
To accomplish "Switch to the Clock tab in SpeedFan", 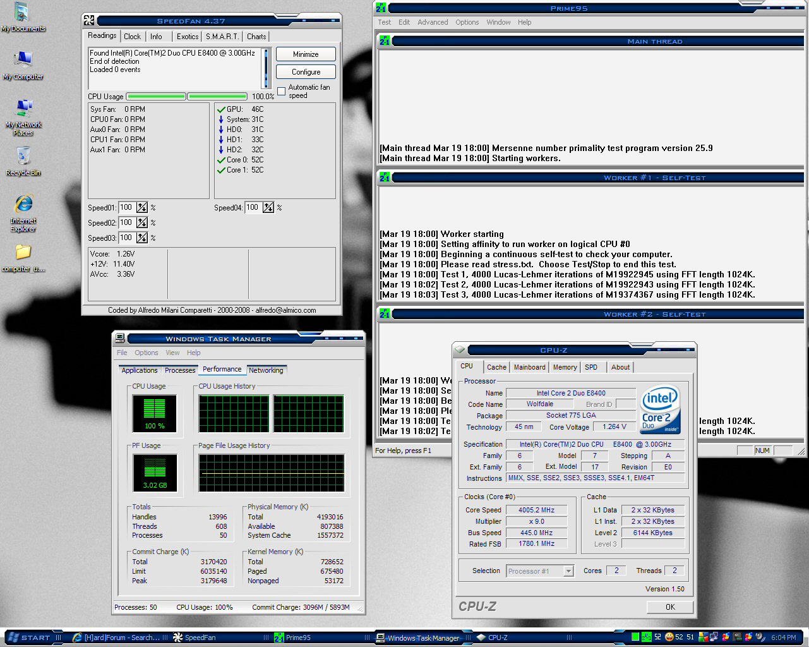I will coord(133,37).
